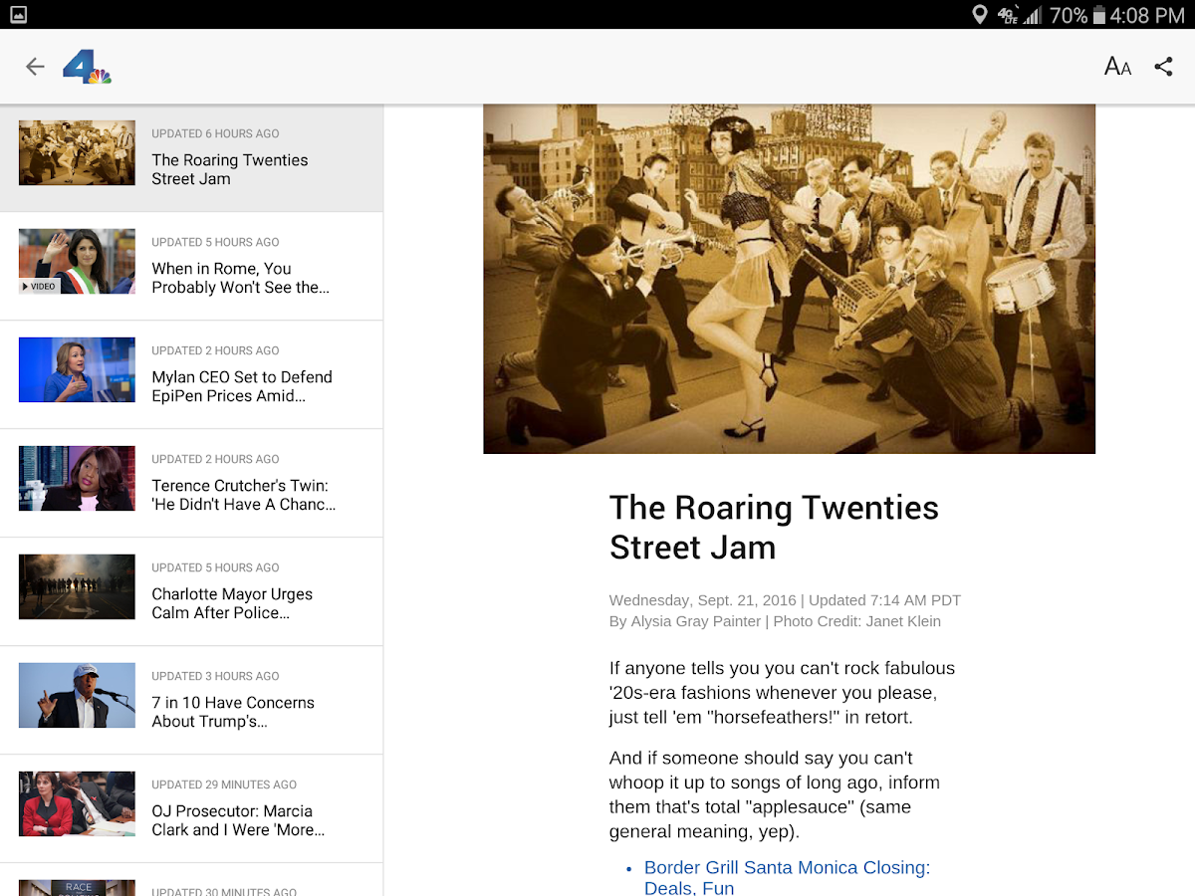Screen dimensions: 1195x896
Task: Tap the battery status icon
Action: tap(1099, 15)
